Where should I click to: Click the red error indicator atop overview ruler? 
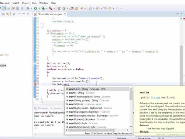click(x=184, y=19)
